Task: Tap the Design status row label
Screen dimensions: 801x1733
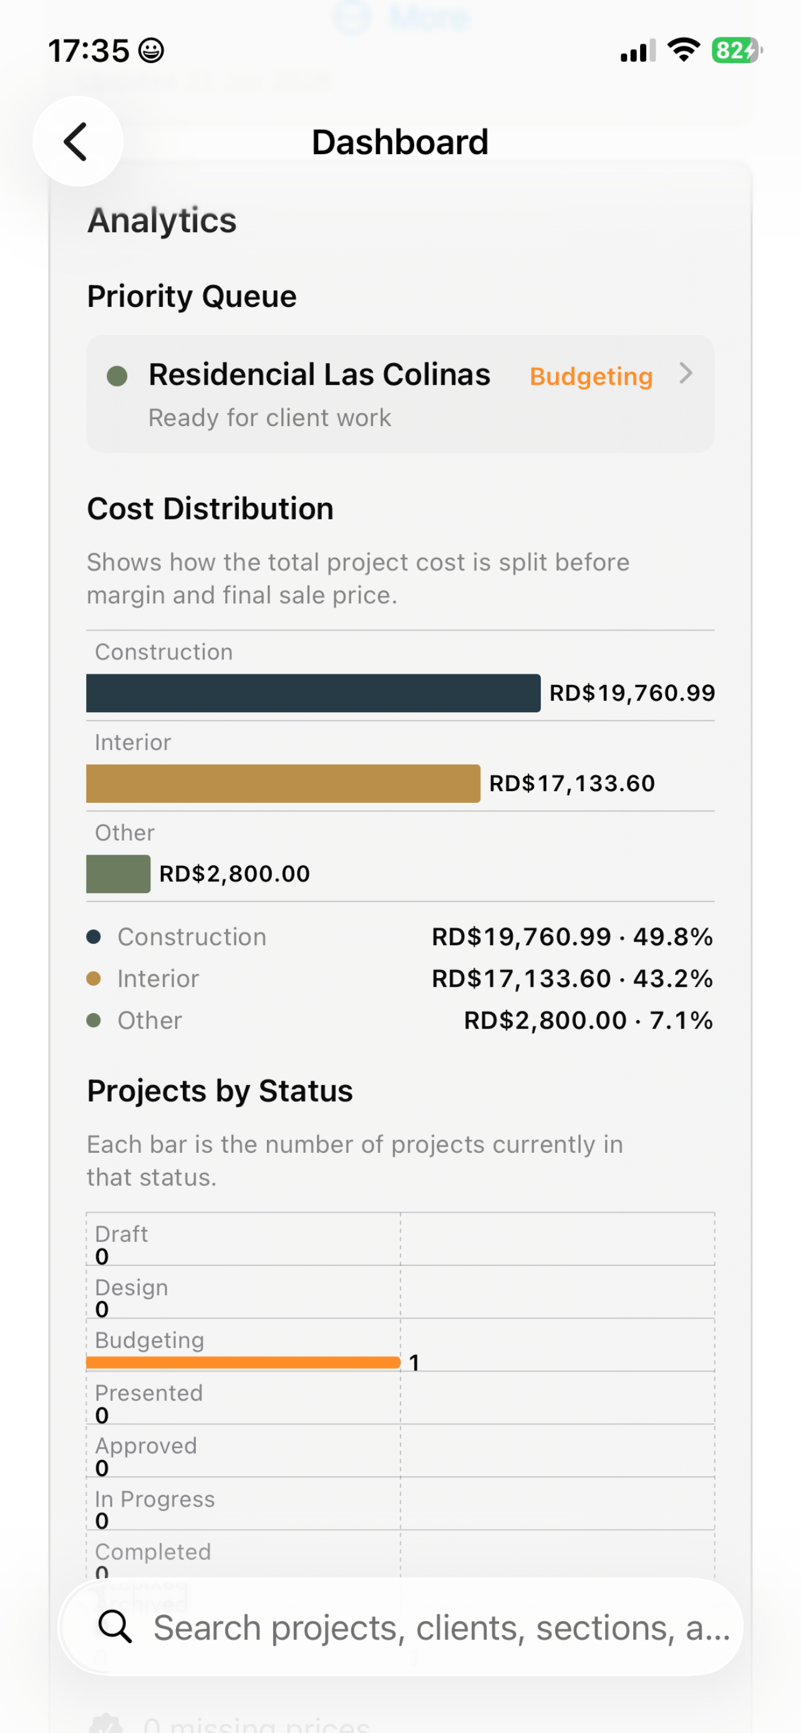Action: 131,1287
